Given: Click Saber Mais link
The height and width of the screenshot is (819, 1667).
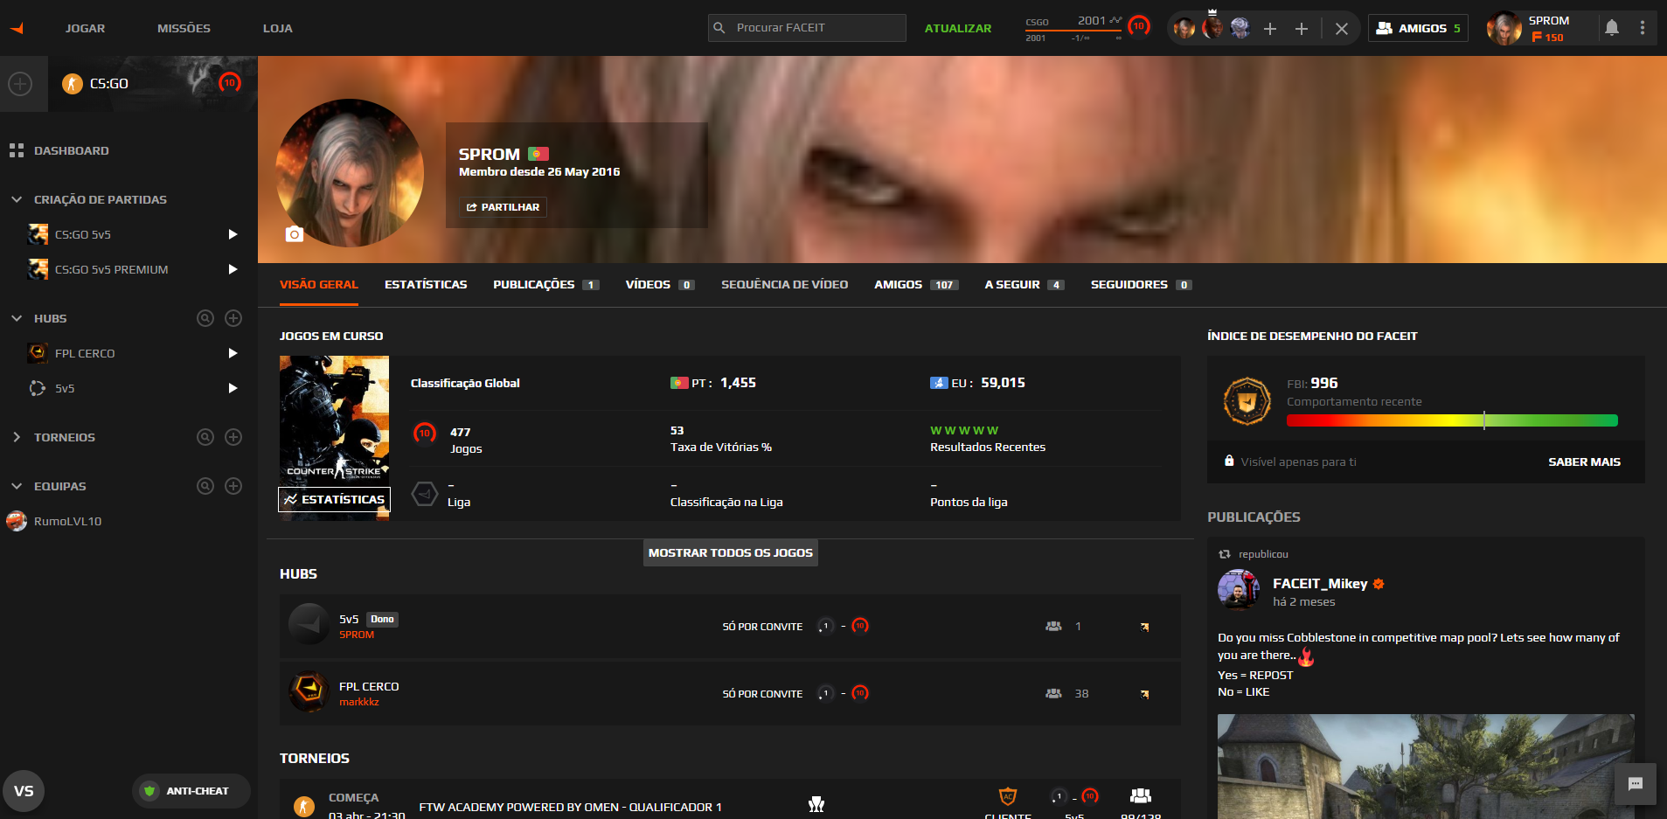Looking at the screenshot, I should click(x=1584, y=462).
